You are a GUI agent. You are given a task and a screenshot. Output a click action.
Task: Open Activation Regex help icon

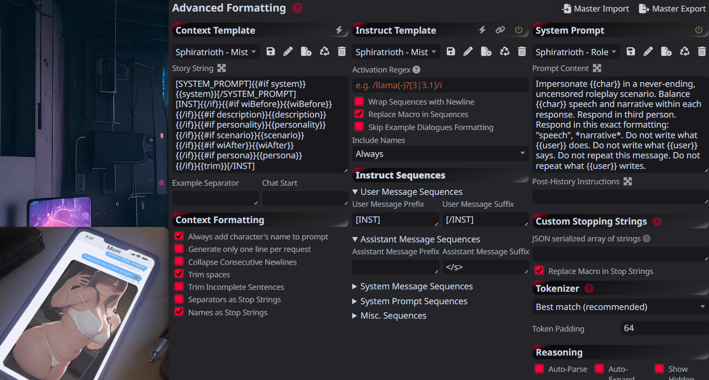pos(416,70)
